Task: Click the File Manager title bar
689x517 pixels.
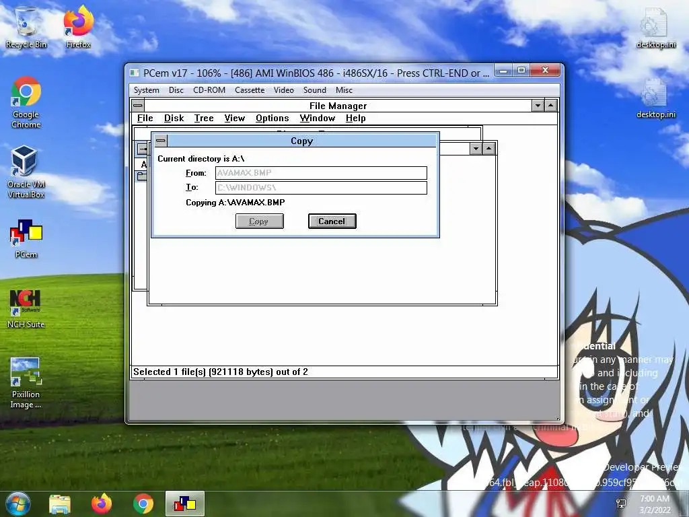Action: [338, 106]
